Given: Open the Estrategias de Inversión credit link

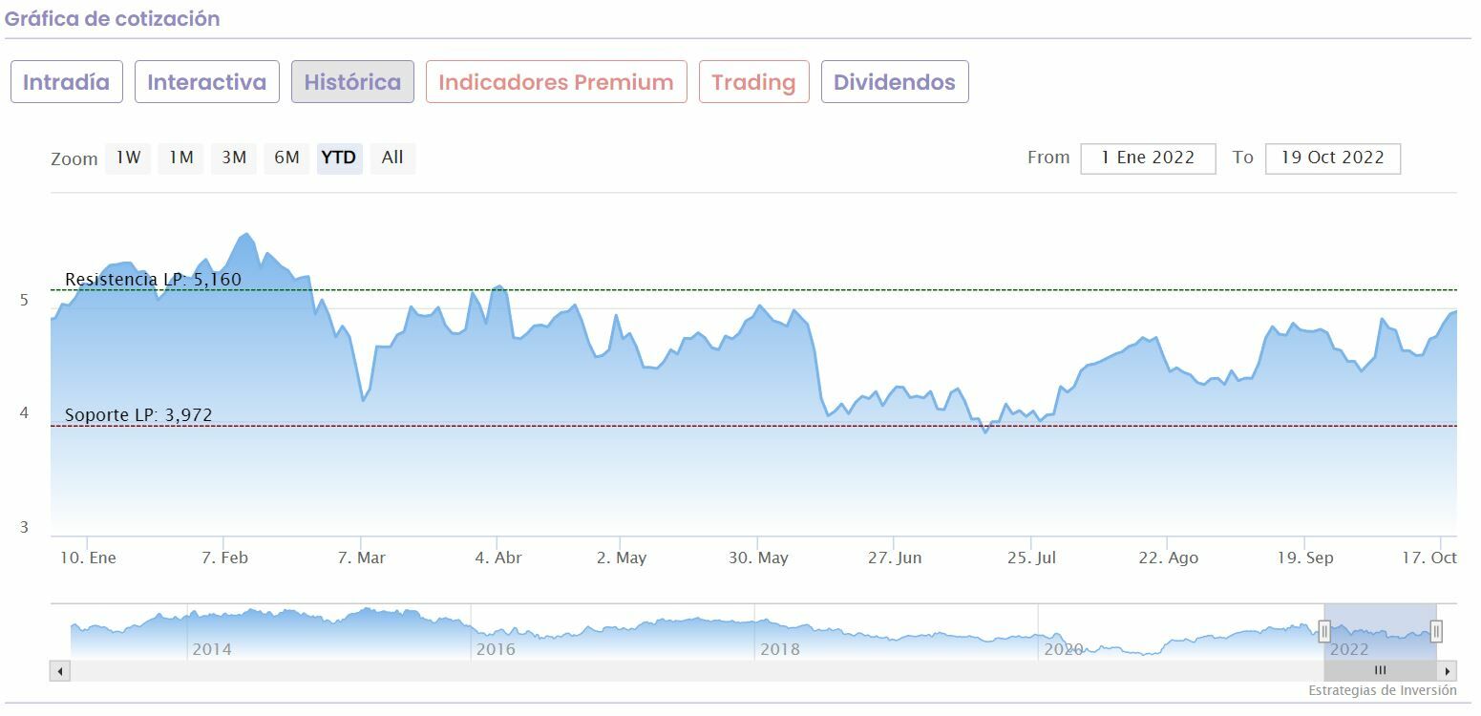Looking at the screenshot, I should [1382, 690].
